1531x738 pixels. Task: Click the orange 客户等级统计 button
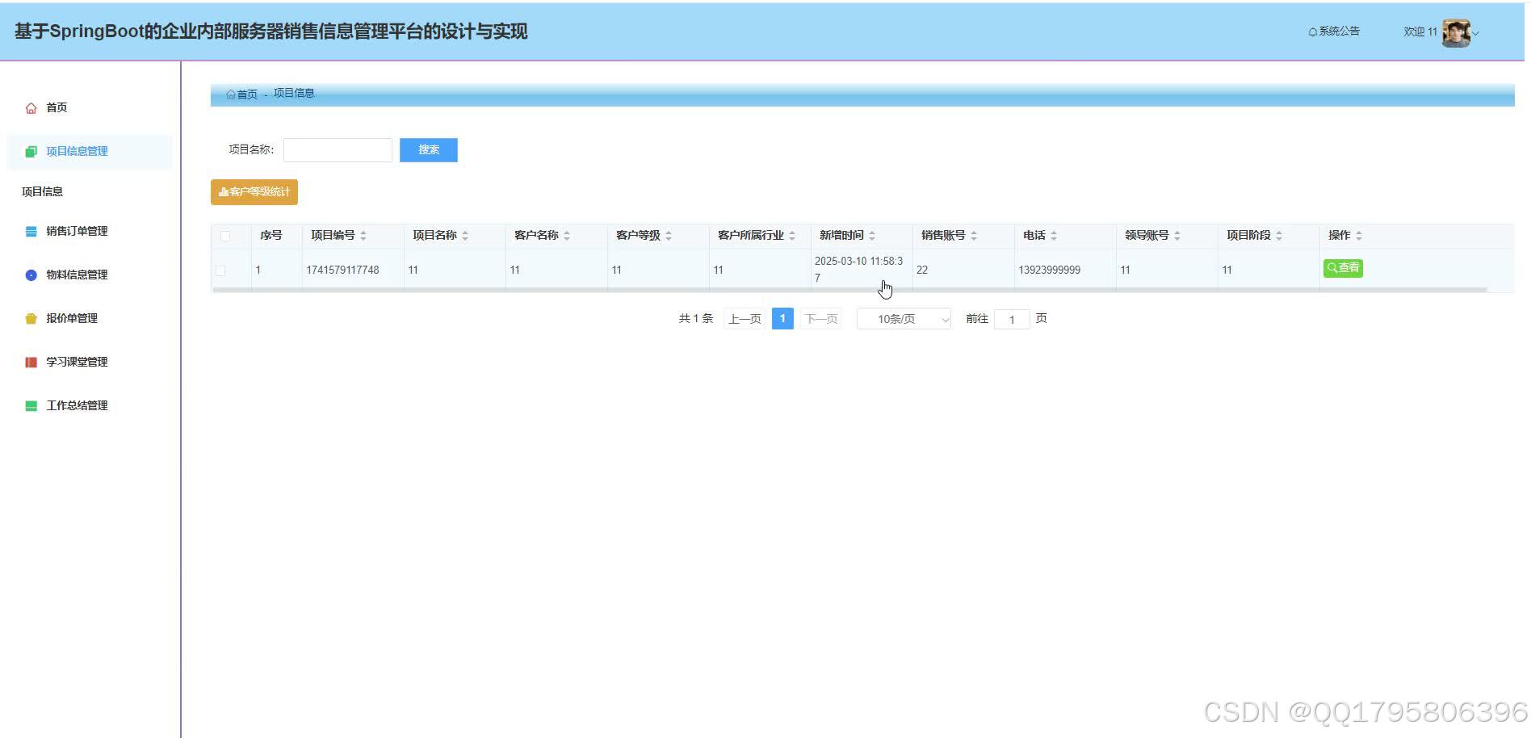click(x=254, y=192)
